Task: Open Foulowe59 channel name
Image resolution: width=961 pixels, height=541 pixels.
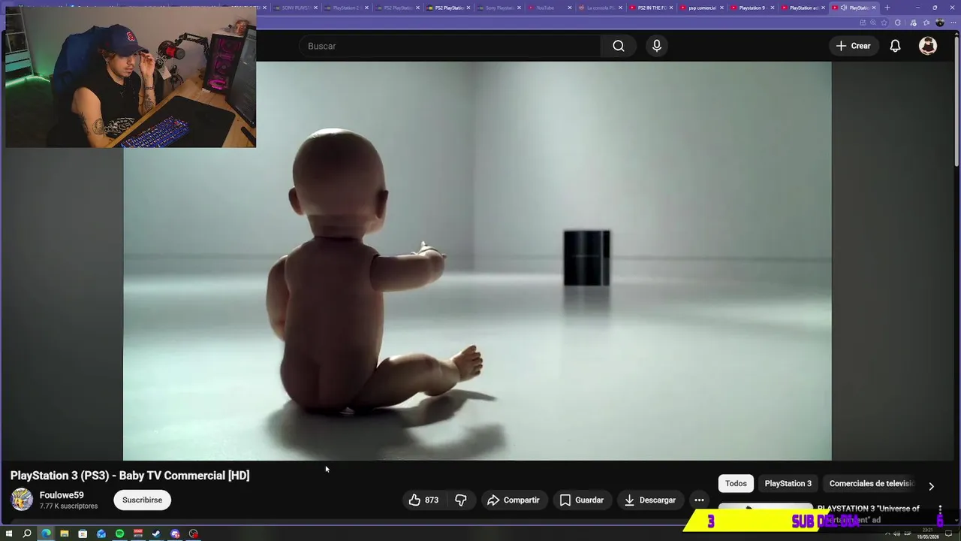Action: (x=62, y=495)
